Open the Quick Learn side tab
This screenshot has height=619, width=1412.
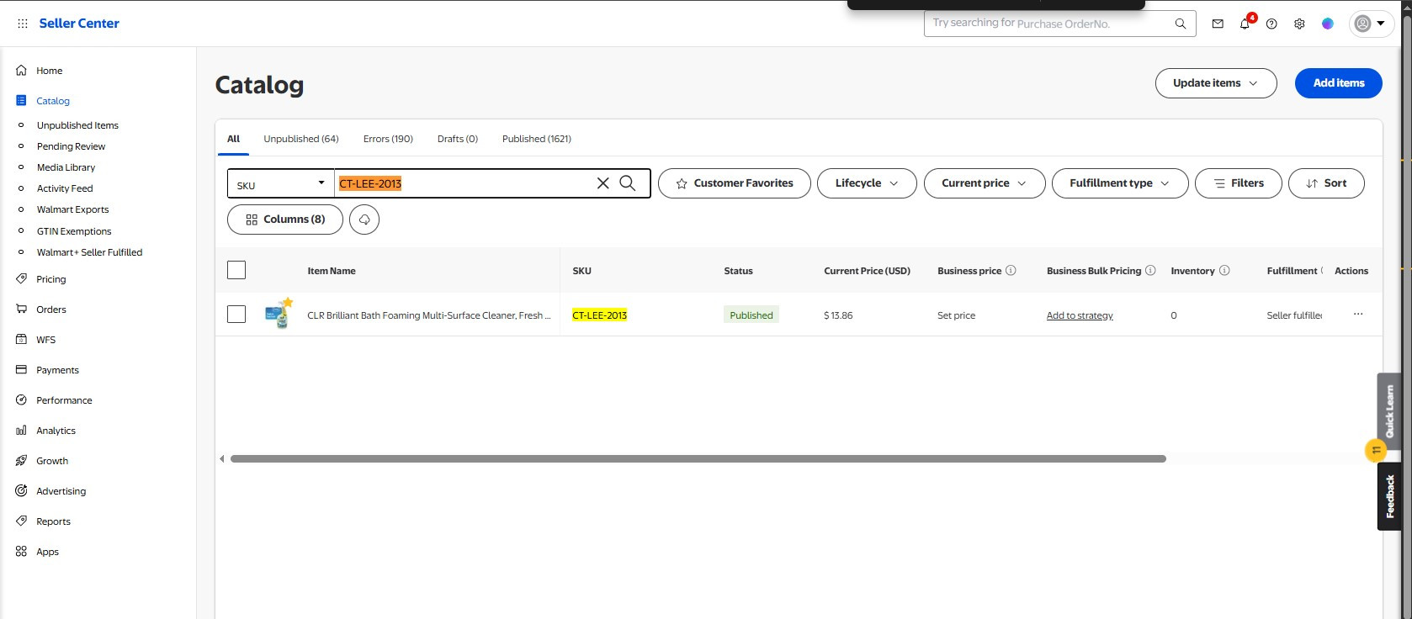1389,411
